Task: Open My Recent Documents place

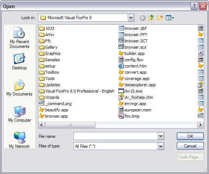Action: tap(20, 38)
